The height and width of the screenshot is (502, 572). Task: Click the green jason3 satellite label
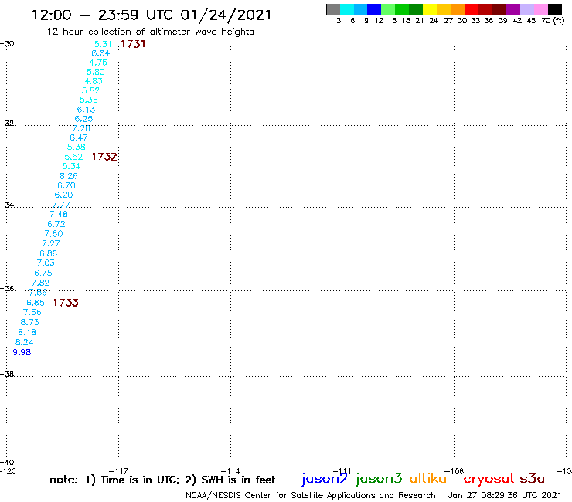(x=379, y=479)
